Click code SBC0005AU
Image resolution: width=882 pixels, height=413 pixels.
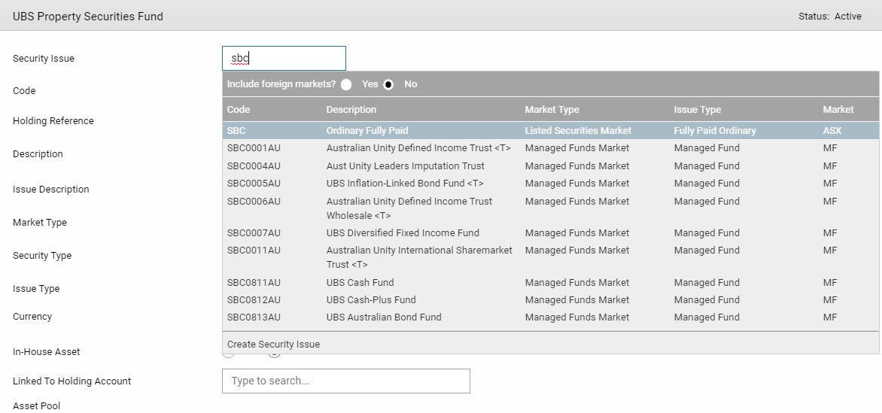click(x=254, y=184)
